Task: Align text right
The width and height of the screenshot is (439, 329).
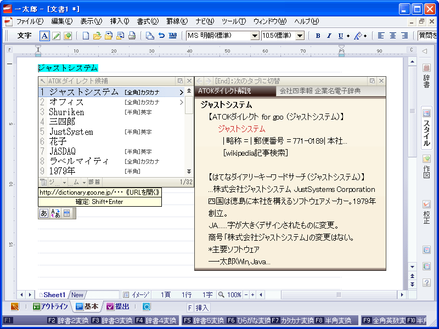Action: point(404,36)
